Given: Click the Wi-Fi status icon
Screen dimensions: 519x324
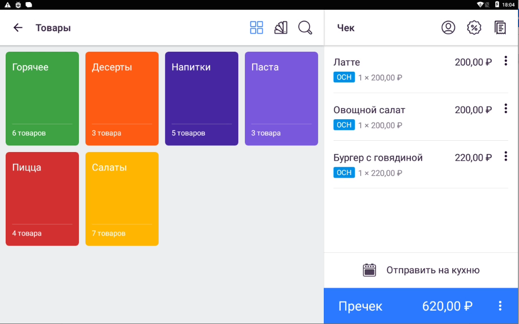Looking at the screenshot, I should [480, 5].
